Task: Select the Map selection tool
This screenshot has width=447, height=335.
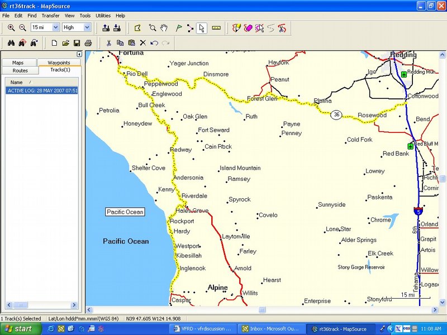Action: point(137,27)
